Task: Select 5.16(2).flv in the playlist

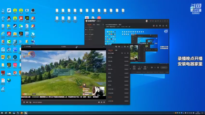Action: pyautogui.click(x=118, y=93)
